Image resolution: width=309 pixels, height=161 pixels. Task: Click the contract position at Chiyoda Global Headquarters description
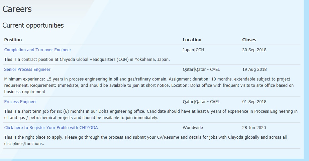[87, 60]
